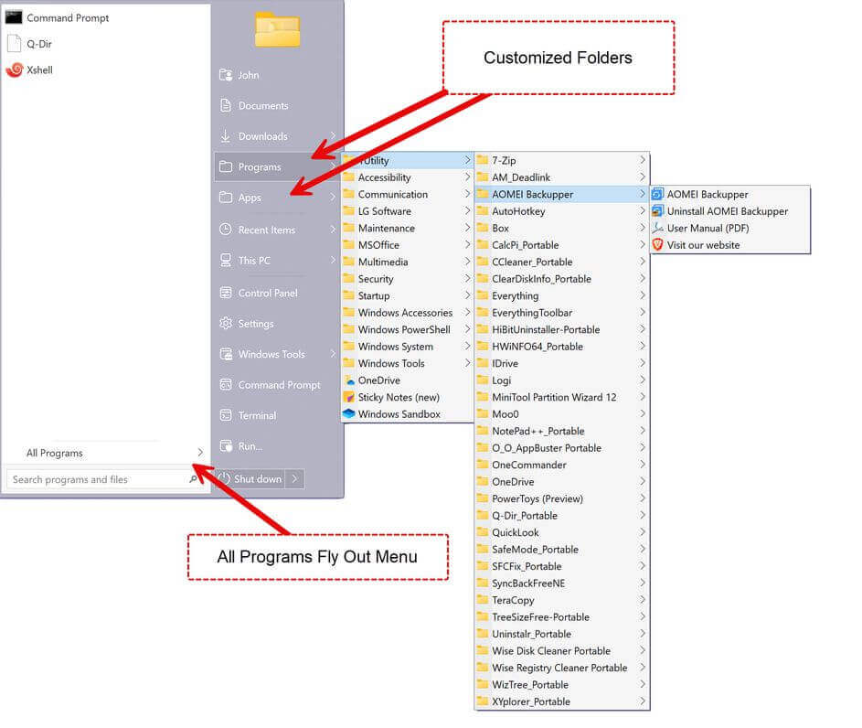The image size is (862, 728).
Task: Expand This PC submenu arrow
Action: (333, 260)
